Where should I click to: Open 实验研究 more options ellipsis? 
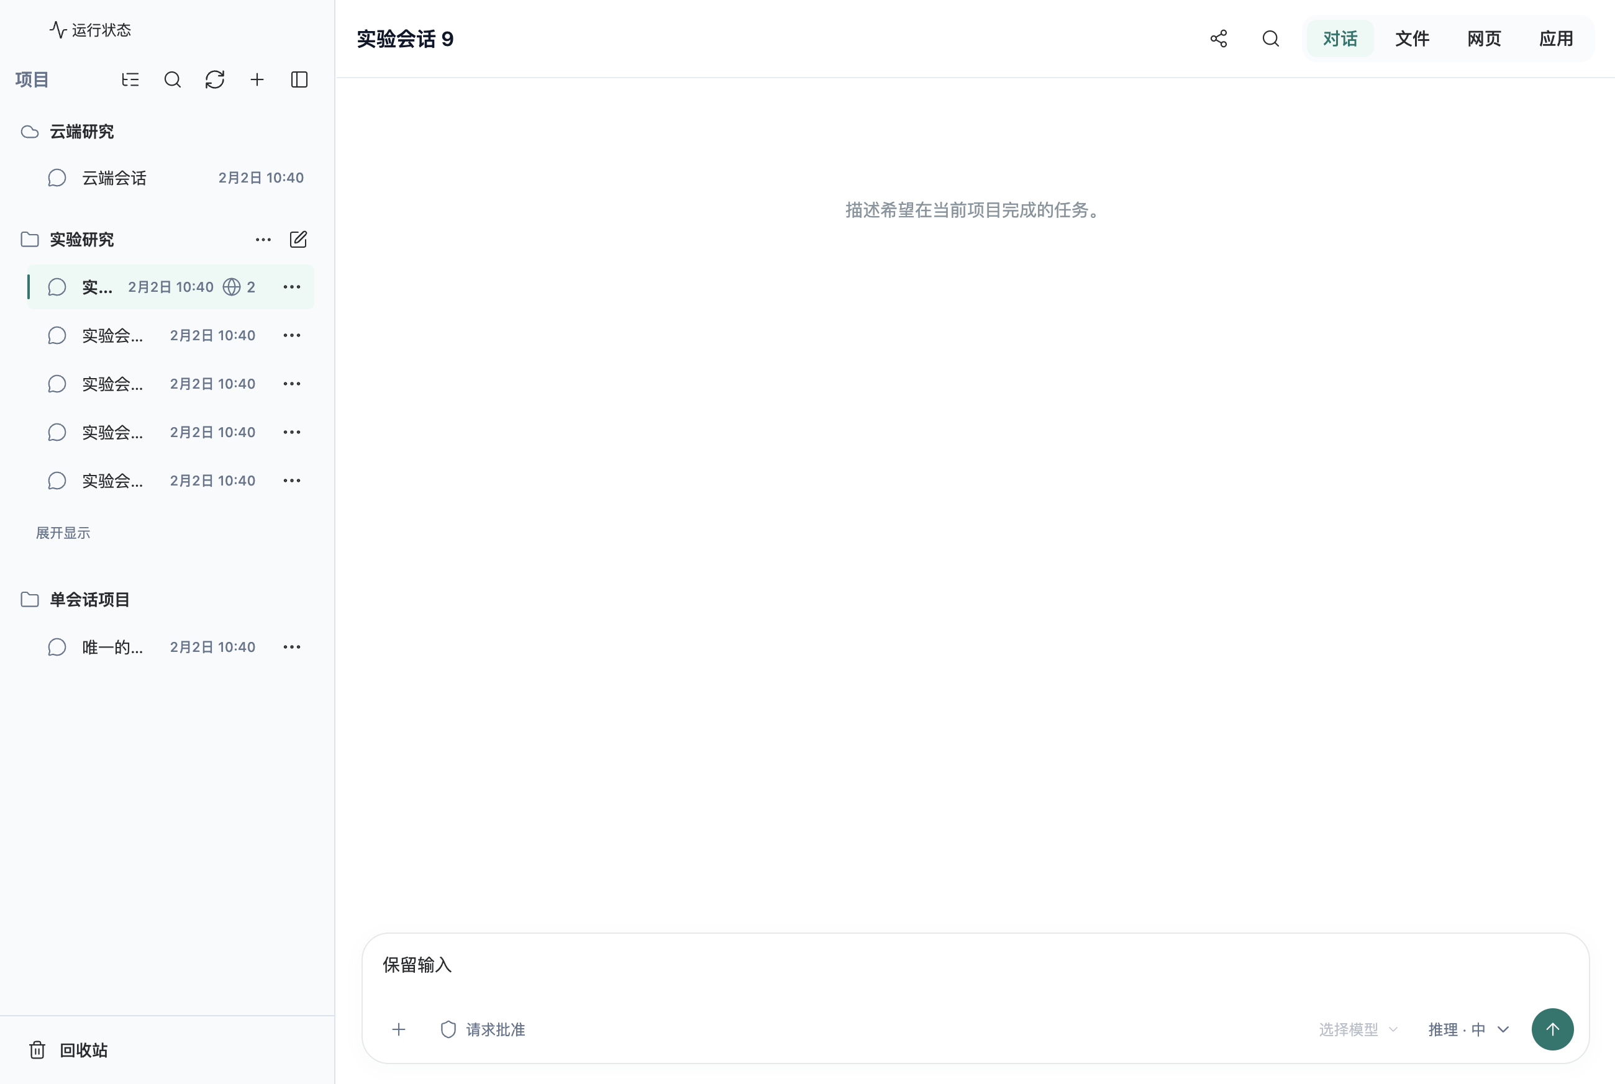tap(263, 240)
